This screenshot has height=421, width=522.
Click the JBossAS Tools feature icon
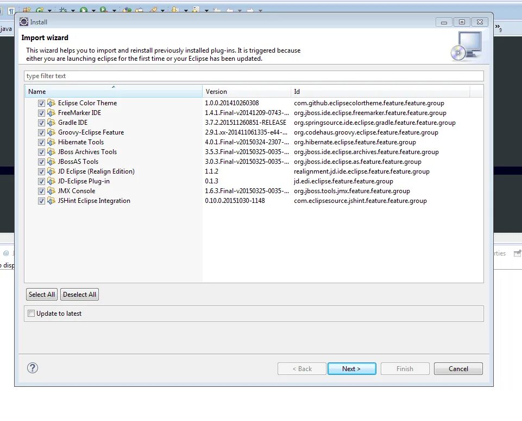[x=51, y=162]
